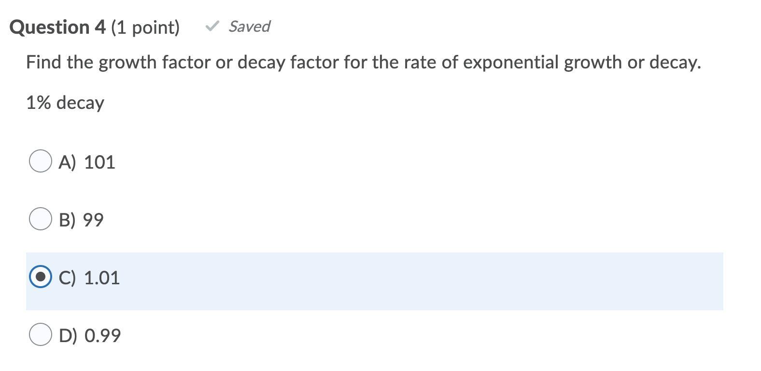761x371 pixels.
Task: Select the answer text 'D) 0.99'
Action: pos(90,335)
